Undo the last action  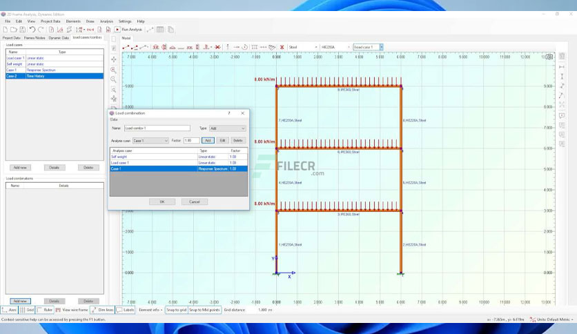[x=32, y=30]
